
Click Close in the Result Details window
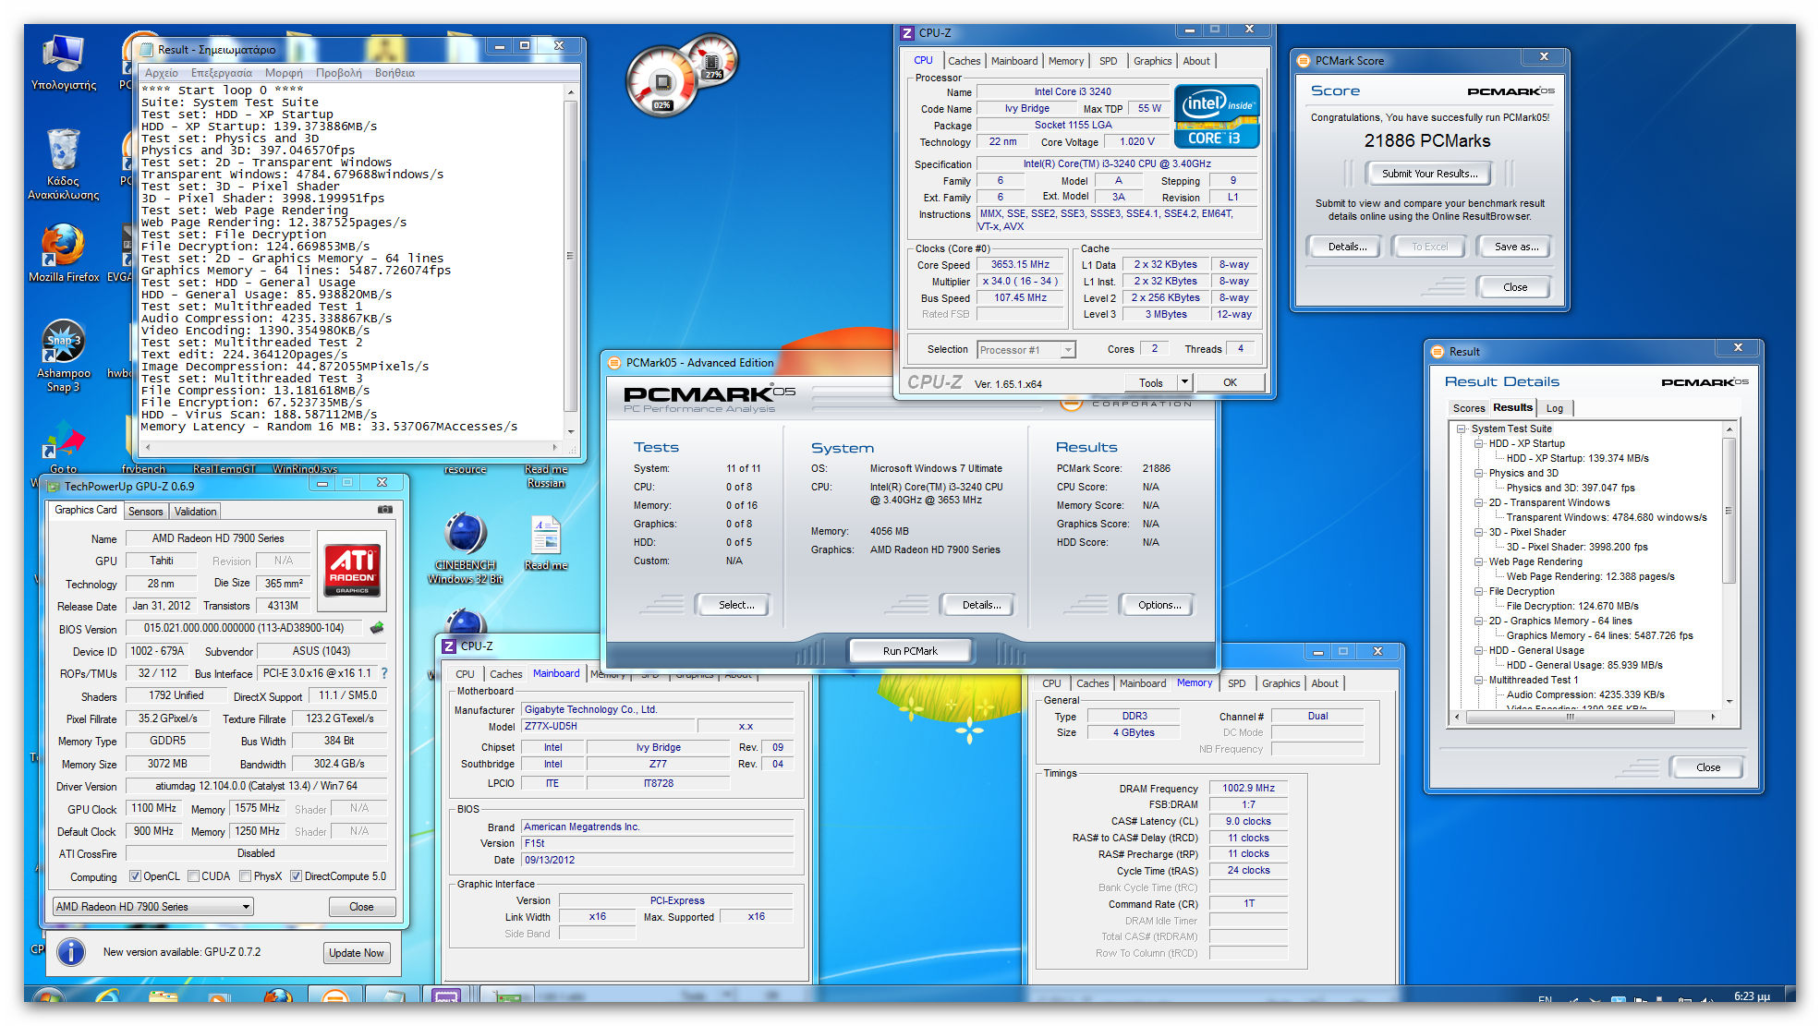click(x=1708, y=767)
